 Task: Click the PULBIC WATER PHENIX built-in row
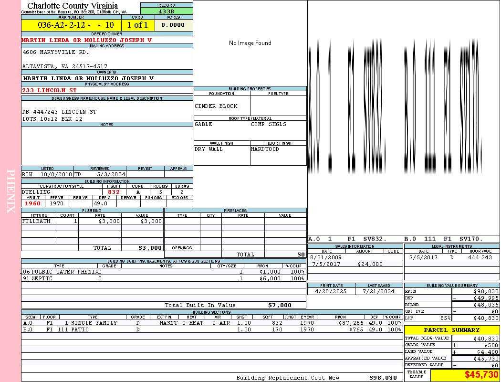164,272
